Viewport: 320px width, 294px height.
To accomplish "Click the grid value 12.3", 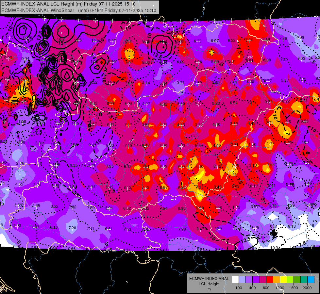I will (219, 229).
